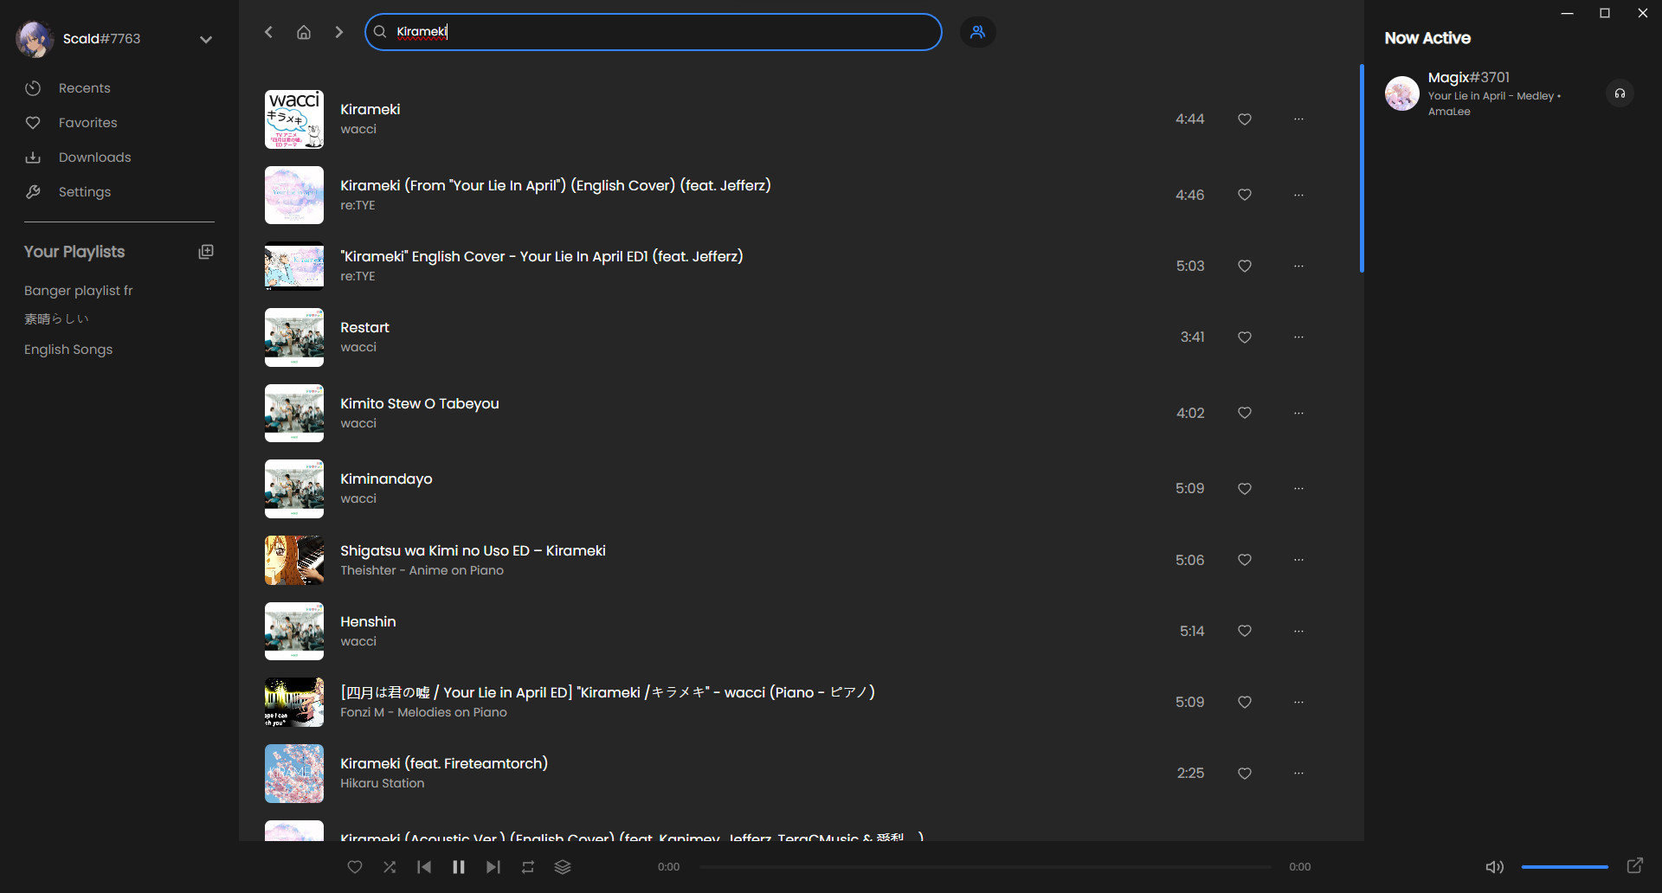Image resolution: width=1662 pixels, height=893 pixels.
Task: Favorite the song Kiminandayo
Action: (x=1245, y=489)
